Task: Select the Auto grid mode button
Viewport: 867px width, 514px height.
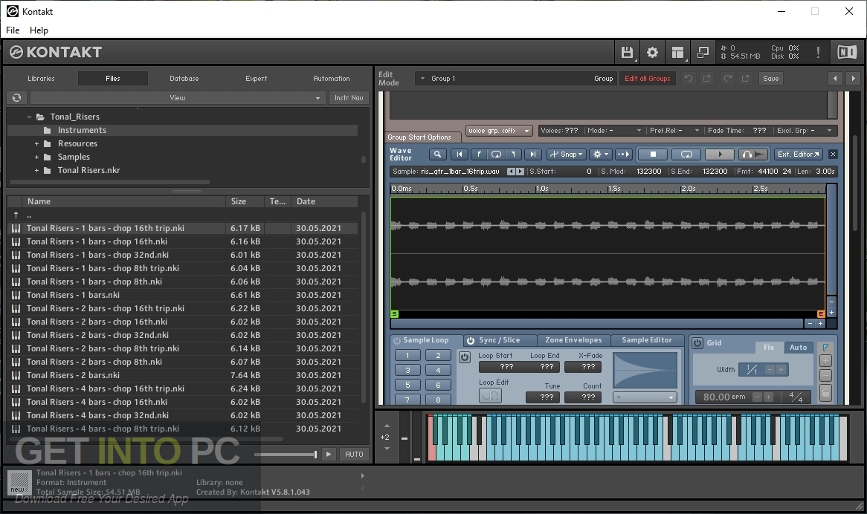Action: click(x=798, y=348)
